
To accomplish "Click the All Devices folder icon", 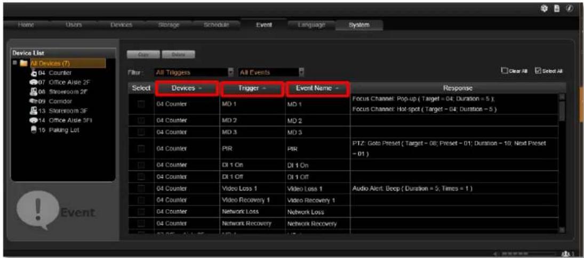I will coord(24,63).
